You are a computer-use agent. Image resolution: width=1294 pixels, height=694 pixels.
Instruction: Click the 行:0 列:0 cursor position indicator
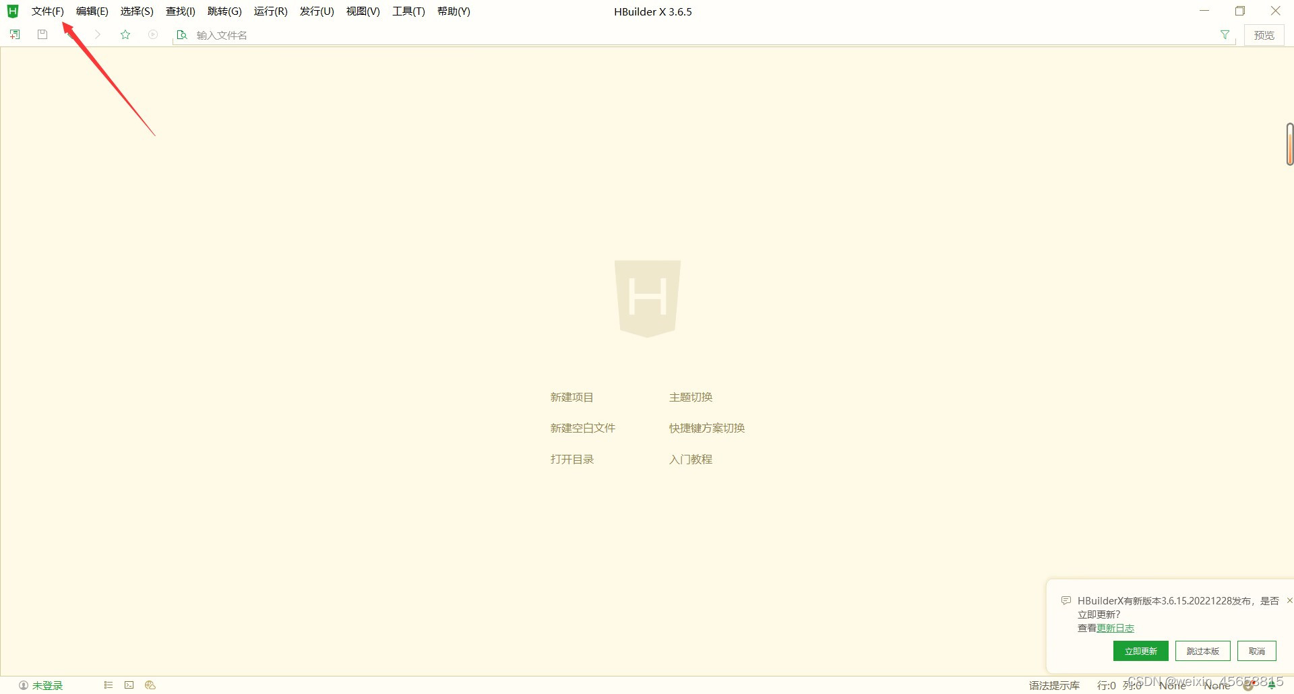coord(1119,685)
